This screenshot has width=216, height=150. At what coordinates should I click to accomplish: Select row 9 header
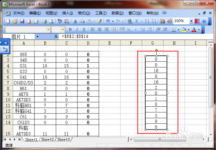pyautogui.click(x=8, y=94)
